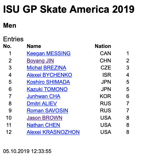Open Boyang JIN's profile link
Image resolution: width=157 pixels, height=164 pixels.
tap(40, 61)
